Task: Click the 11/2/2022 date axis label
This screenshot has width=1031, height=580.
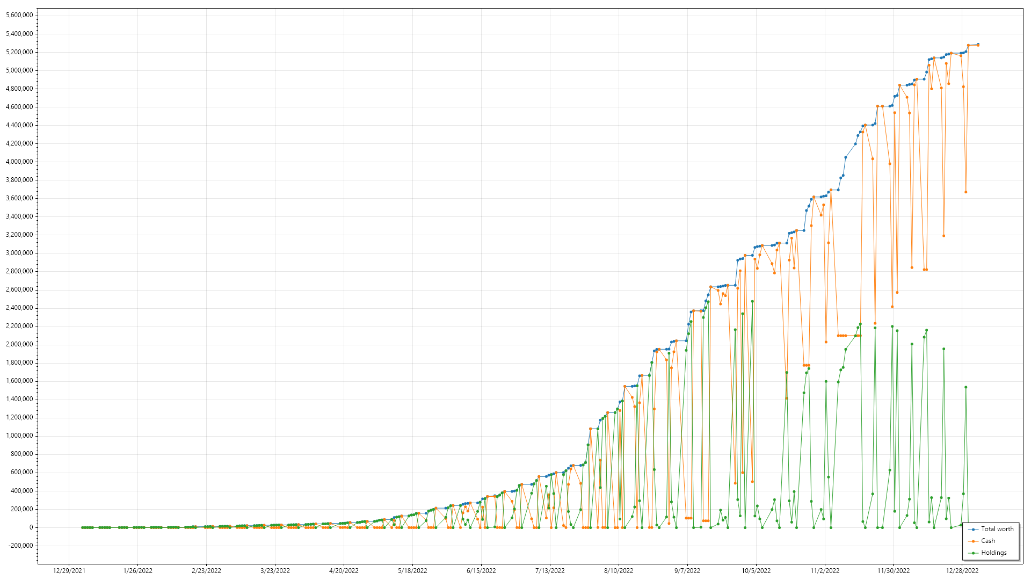Action: (825, 571)
